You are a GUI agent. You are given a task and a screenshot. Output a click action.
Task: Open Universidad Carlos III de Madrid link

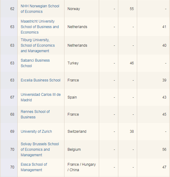pos(41,97)
